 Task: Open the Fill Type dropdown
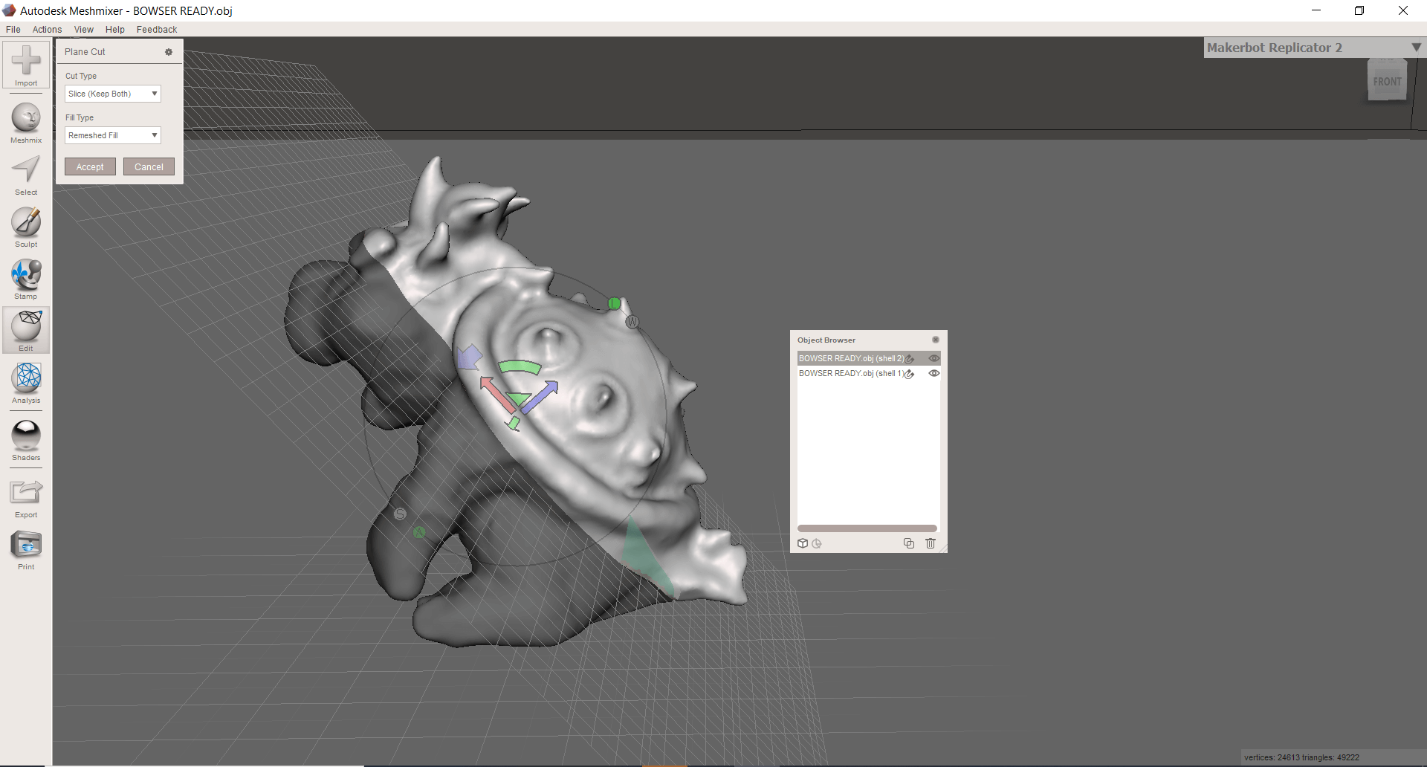click(x=113, y=135)
